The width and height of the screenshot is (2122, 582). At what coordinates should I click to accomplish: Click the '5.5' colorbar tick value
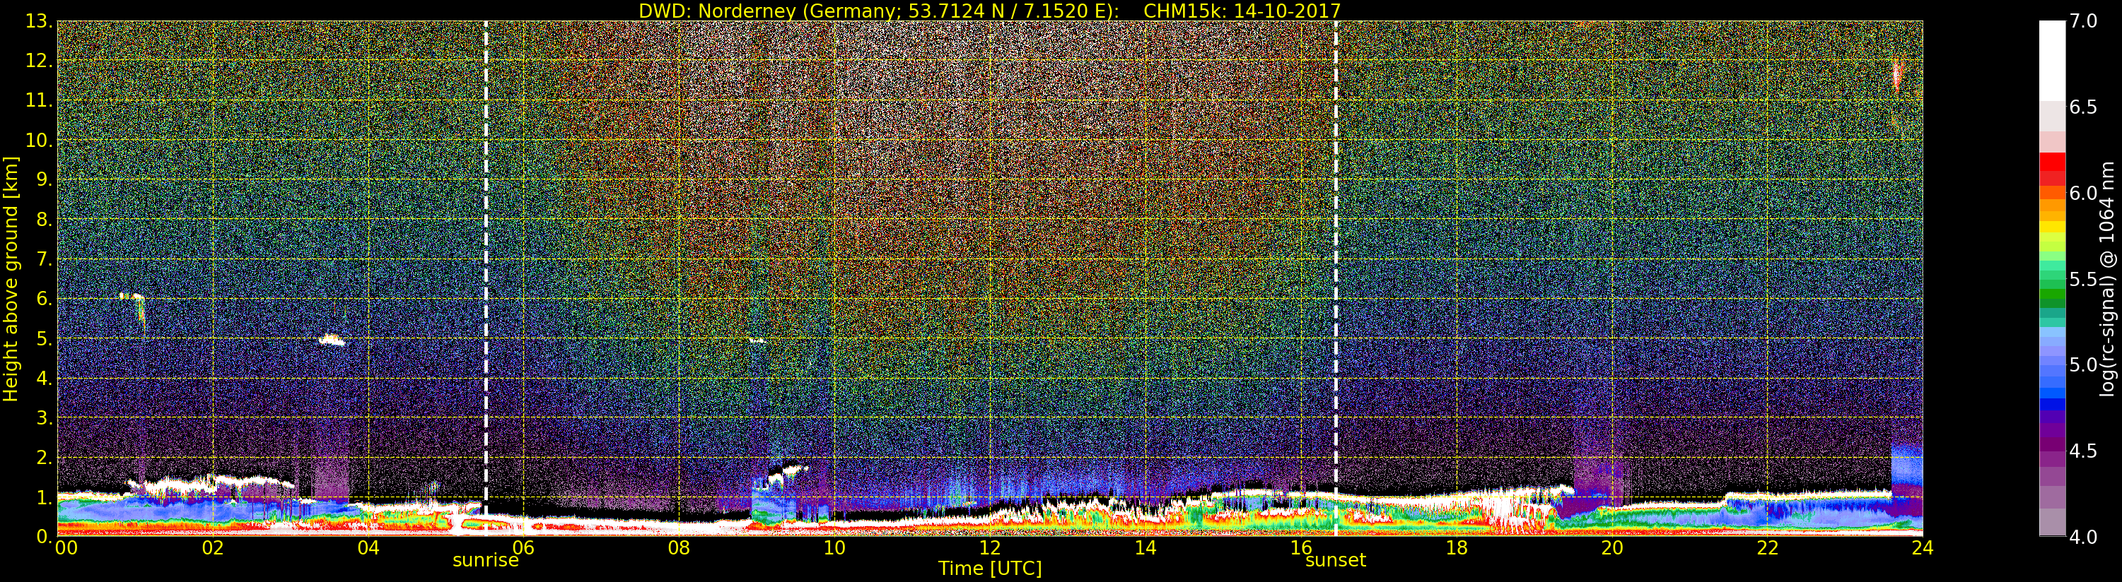(x=2083, y=279)
